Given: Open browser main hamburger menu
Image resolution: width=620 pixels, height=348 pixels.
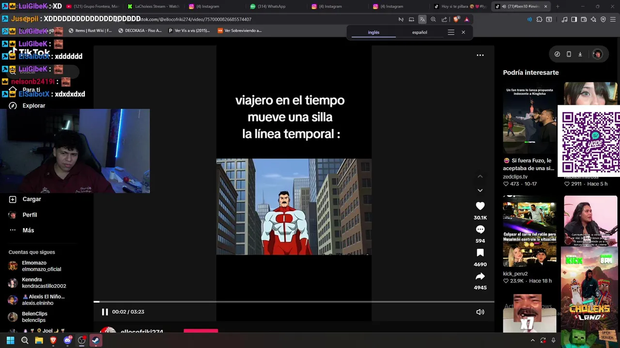Looking at the screenshot, I should [613, 19].
